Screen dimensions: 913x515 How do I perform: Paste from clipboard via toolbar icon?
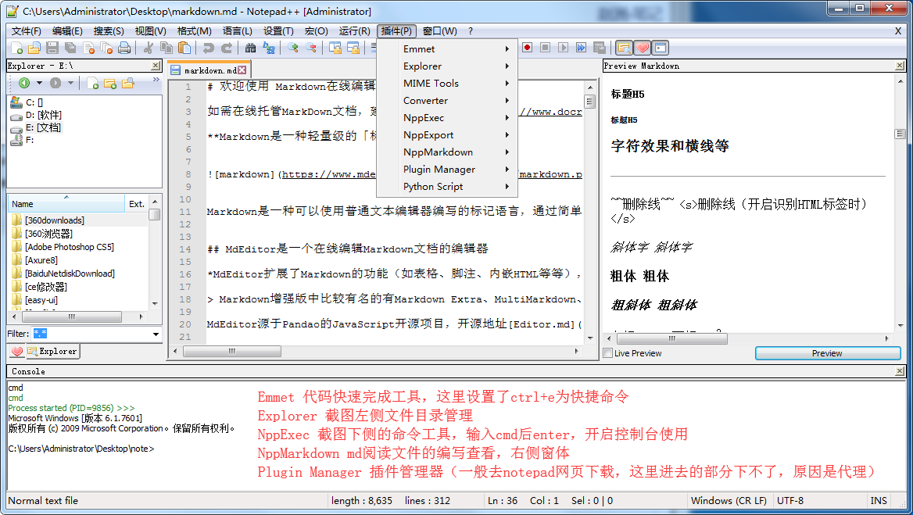[x=184, y=48]
